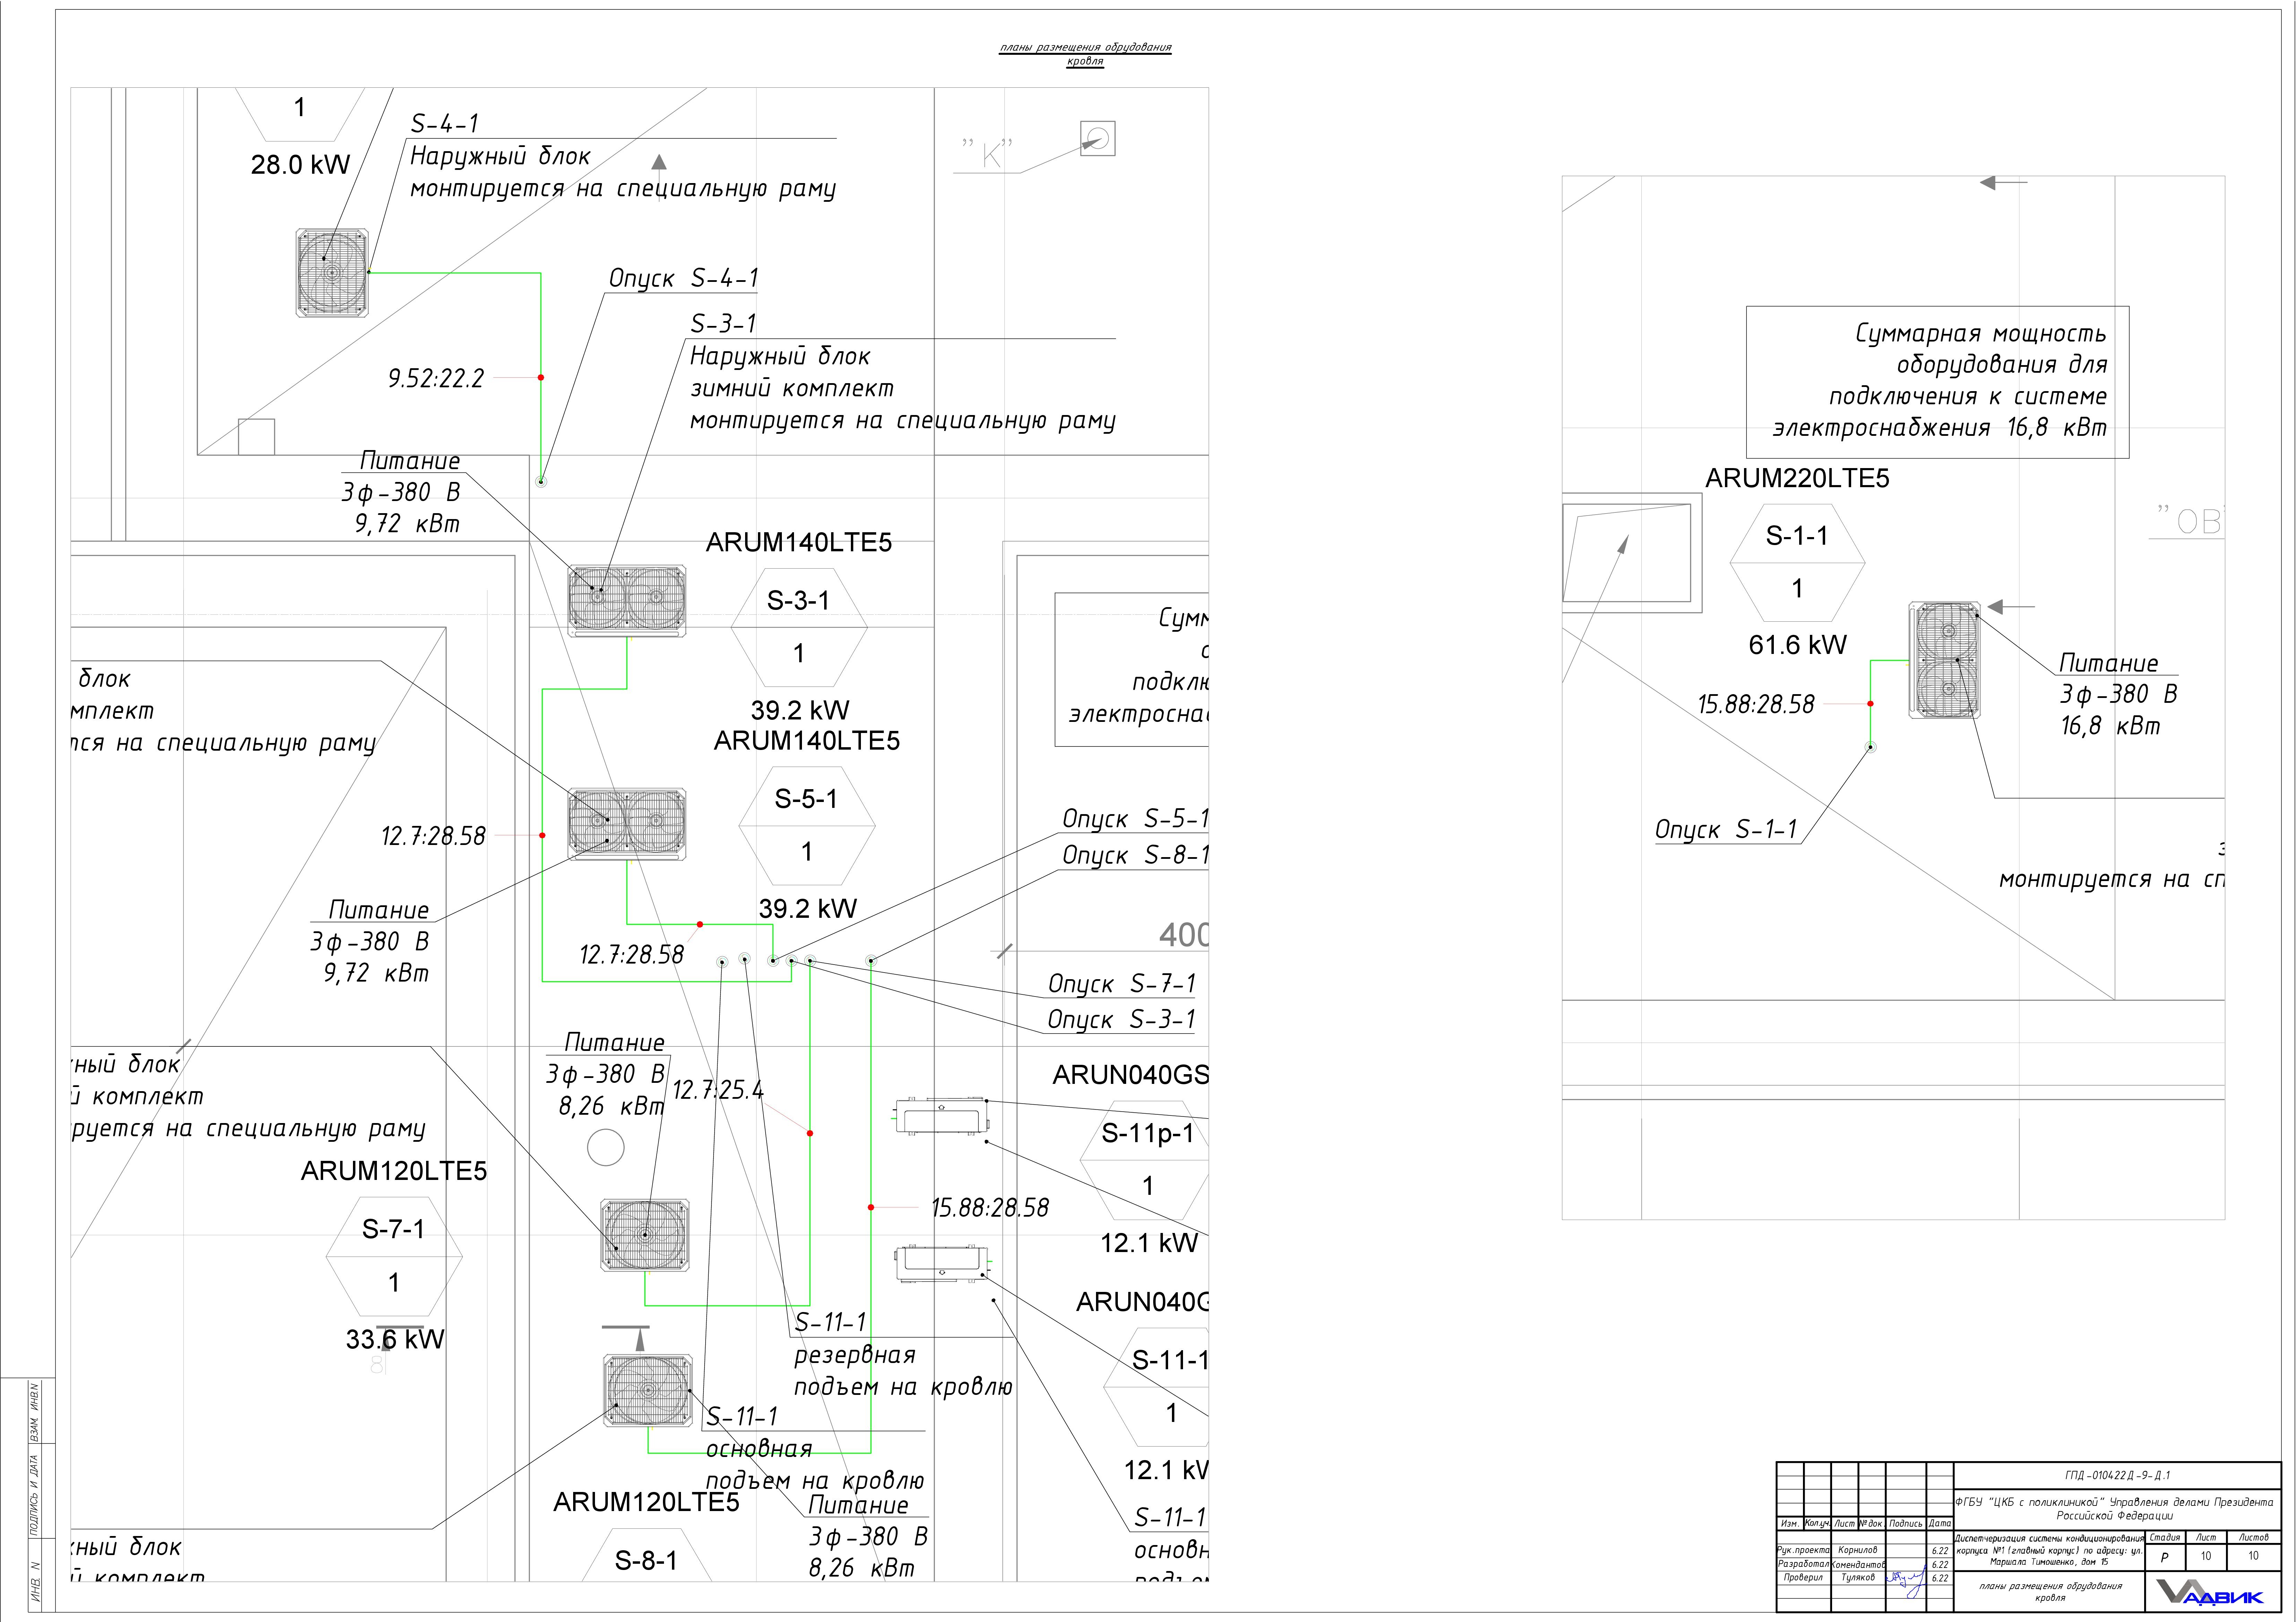
Task: Click the "61.6 kW" capacity label
Action: point(1797,645)
